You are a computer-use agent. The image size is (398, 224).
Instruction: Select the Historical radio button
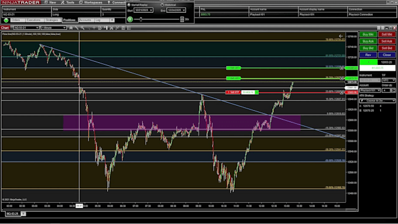162,5
